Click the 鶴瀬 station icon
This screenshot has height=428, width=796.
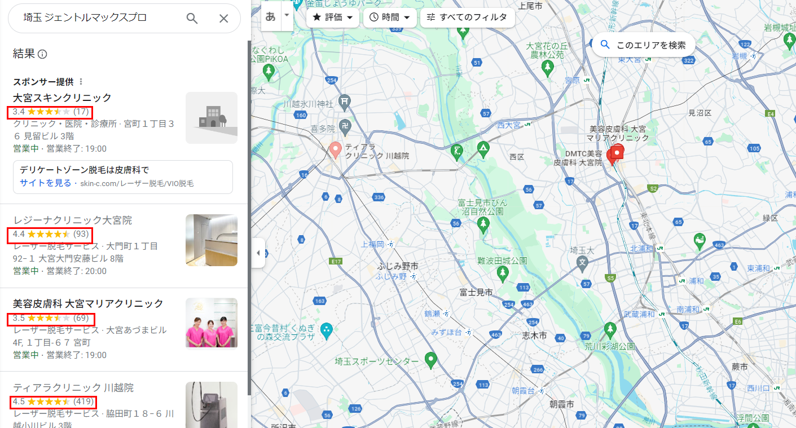pos(446,313)
